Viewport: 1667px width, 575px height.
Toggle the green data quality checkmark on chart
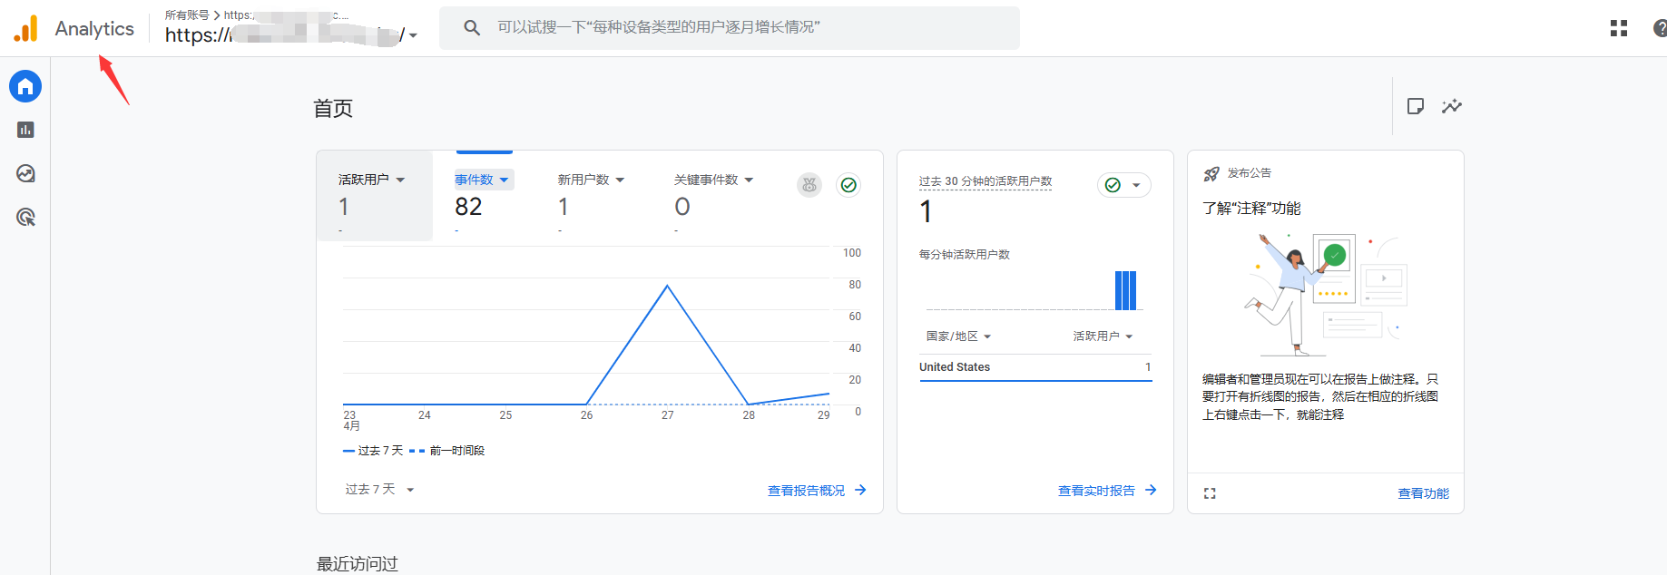(x=848, y=185)
